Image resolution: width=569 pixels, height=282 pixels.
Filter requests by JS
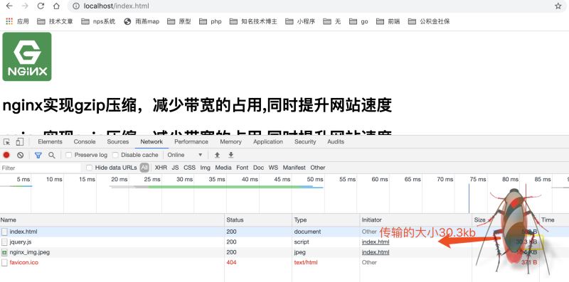click(x=175, y=168)
